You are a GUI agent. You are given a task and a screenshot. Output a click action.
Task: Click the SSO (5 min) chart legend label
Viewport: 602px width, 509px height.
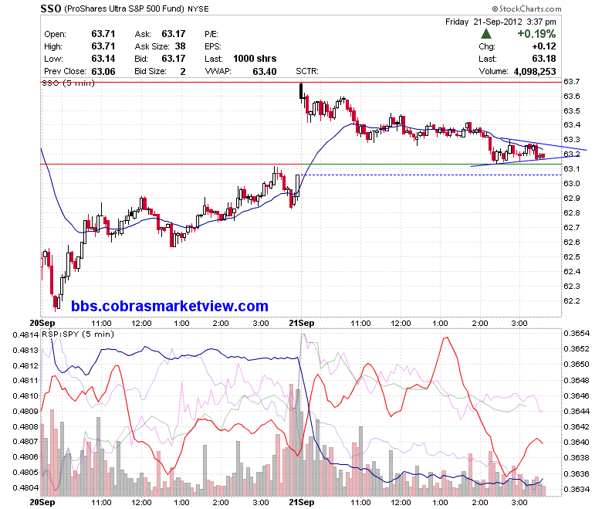point(69,83)
